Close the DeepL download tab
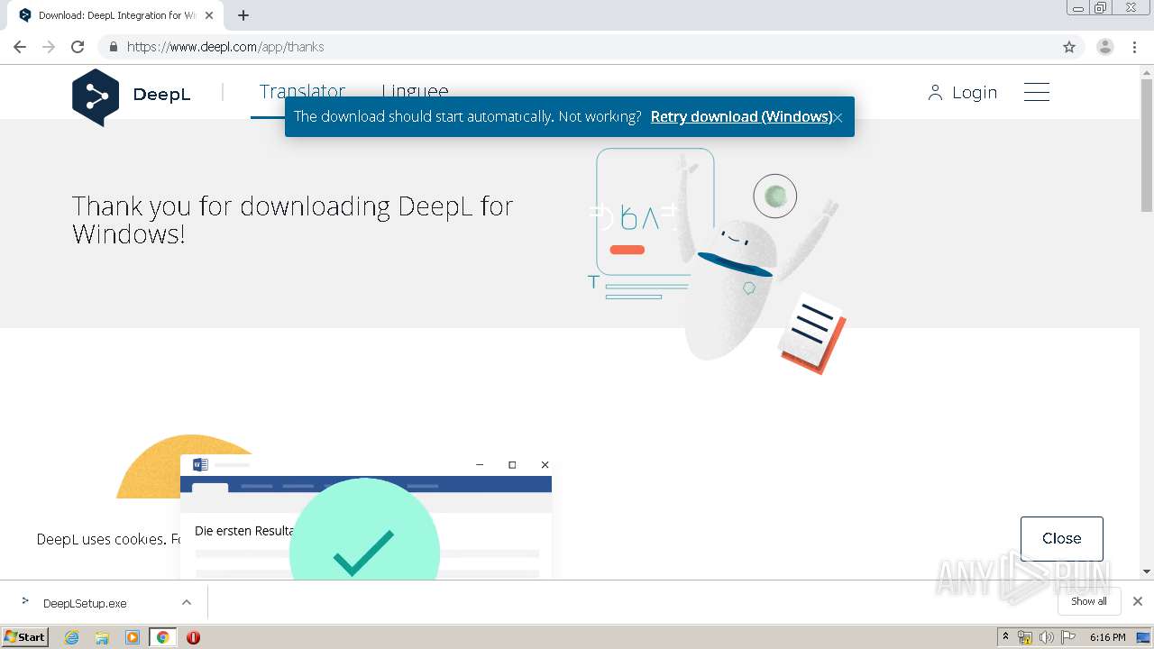1154x649 pixels. pos(209,15)
